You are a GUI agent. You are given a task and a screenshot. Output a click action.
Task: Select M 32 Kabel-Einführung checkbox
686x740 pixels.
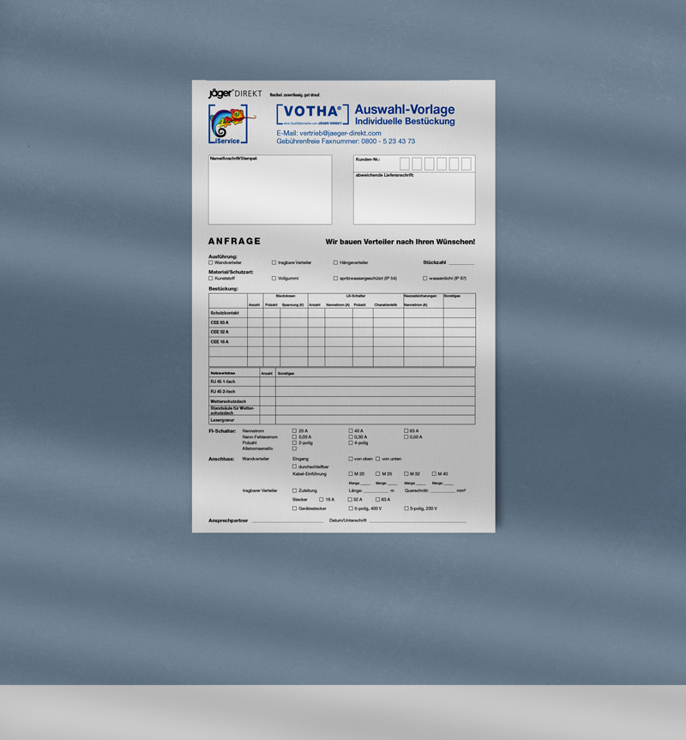pyautogui.click(x=406, y=474)
